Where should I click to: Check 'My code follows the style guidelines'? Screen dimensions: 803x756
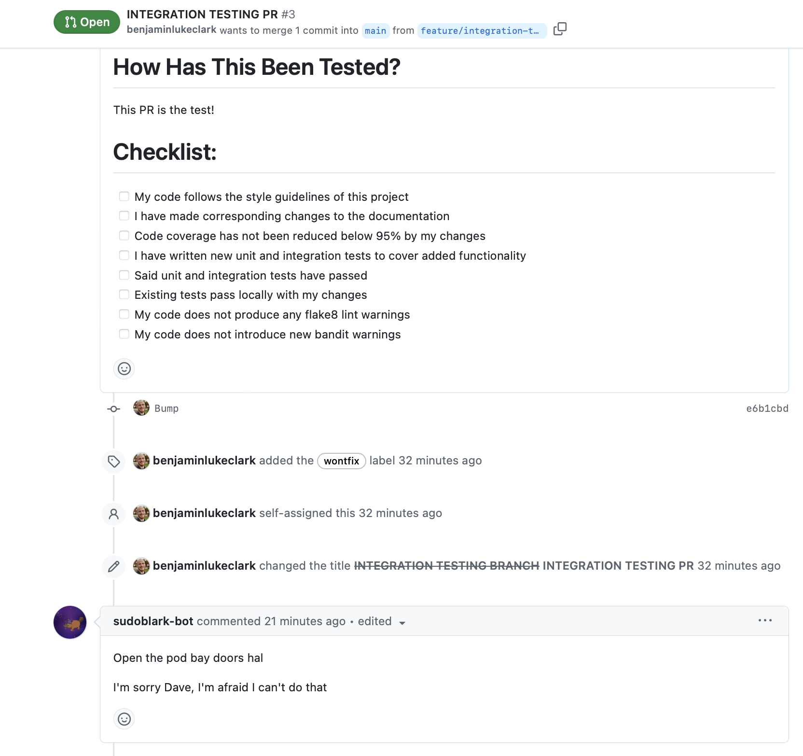tap(124, 196)
